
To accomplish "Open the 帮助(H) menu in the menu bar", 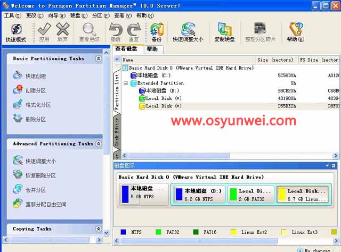I will [x=145, y=15].
